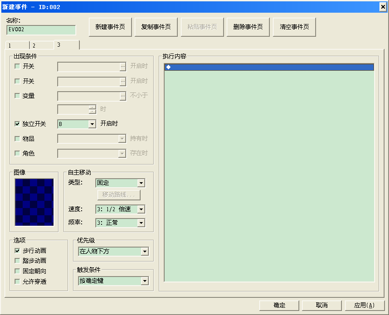This screenshot has height=315, width=389.
Task: Toggle the 步行动画 option
Action: (17, 251)
